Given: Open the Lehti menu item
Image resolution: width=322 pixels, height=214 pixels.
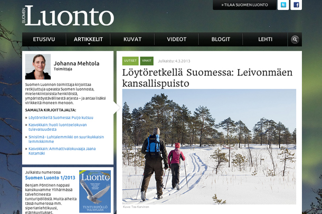Looking at the screenshot, I should click(x=265, y=39).
